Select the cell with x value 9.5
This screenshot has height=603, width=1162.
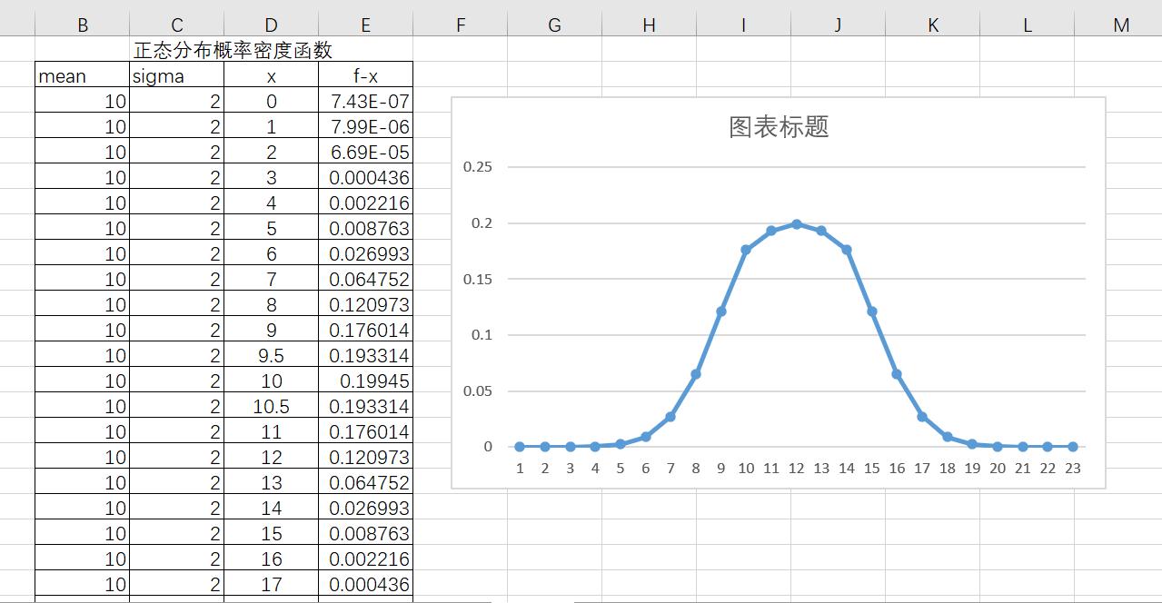pos(269,356)
